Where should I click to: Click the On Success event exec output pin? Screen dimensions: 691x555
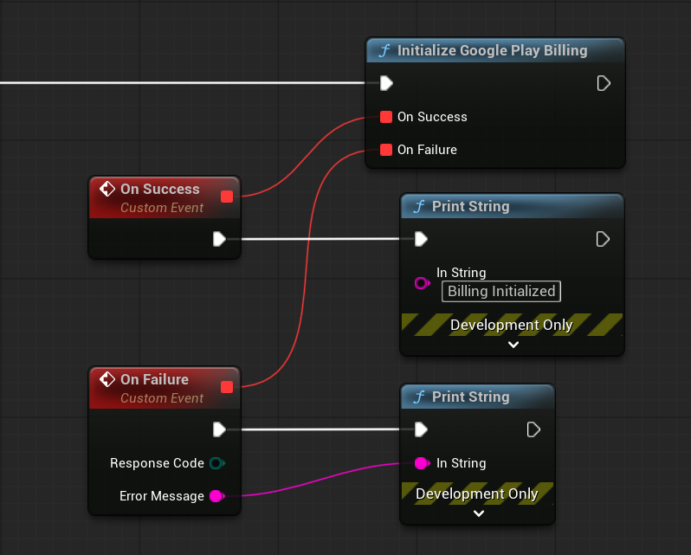click(219, 239)
